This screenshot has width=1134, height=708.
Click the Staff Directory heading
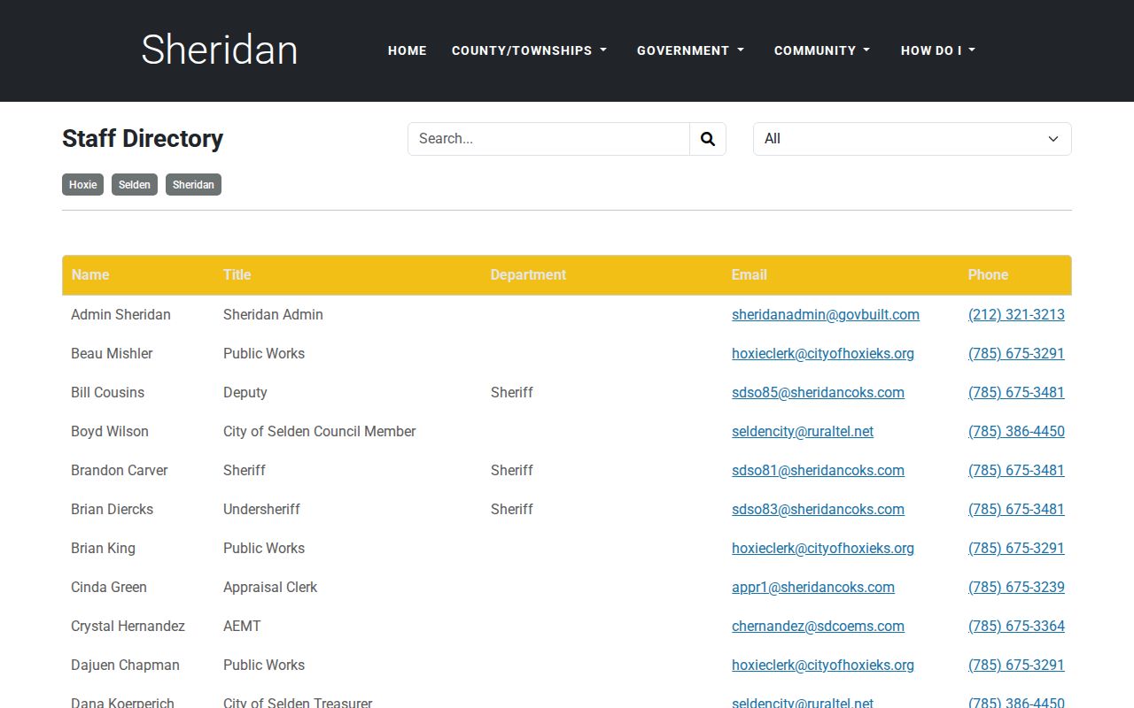[x=143, y=139]
